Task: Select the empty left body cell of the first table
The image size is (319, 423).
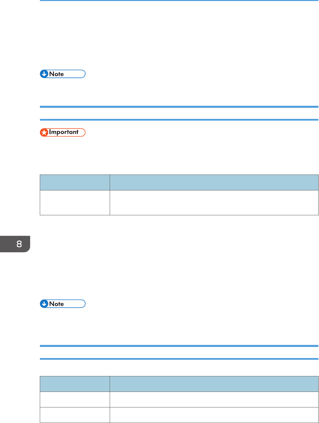Action: (75, 203)
